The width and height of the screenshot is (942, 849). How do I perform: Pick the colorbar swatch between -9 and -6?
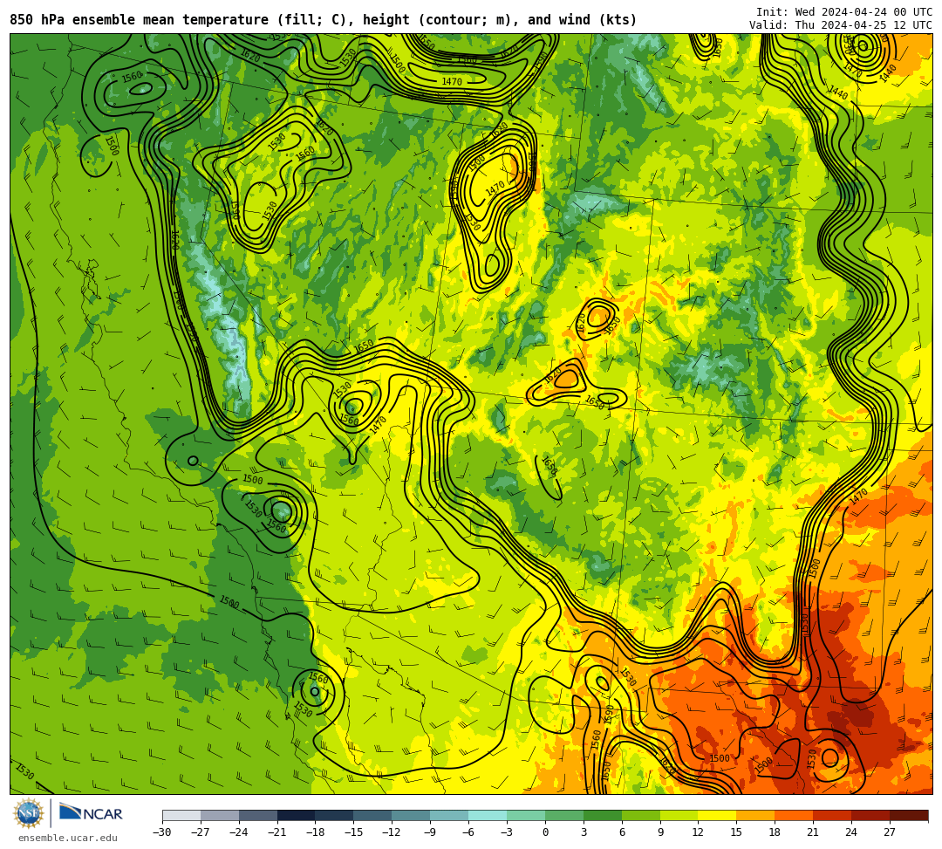449,815
